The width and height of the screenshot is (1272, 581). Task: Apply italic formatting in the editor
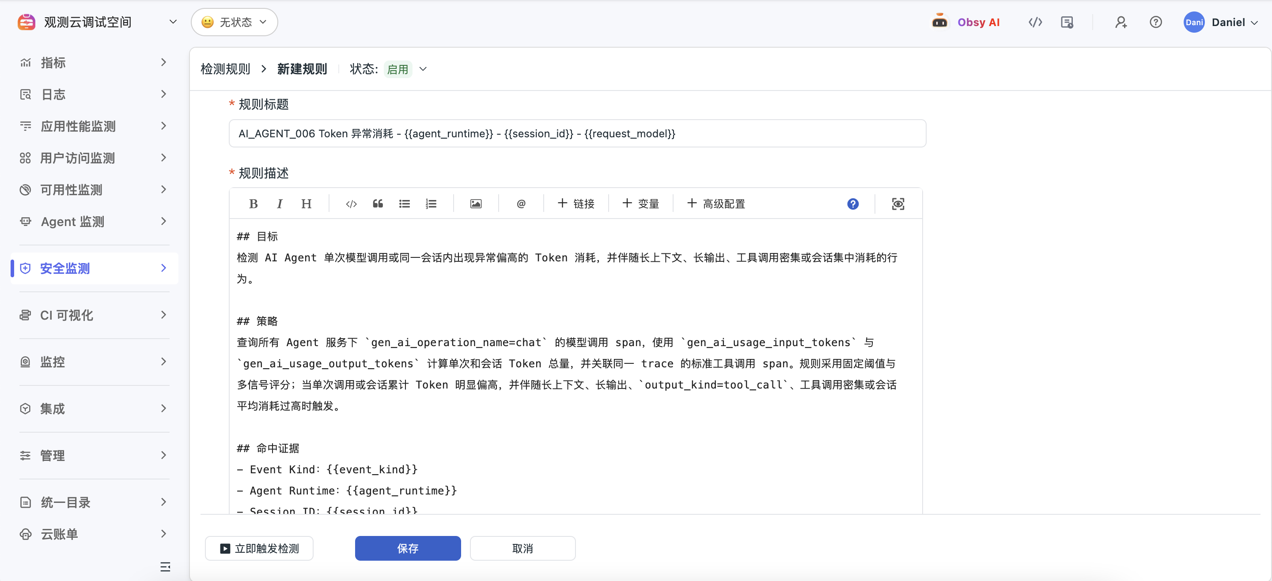tap(280, 204)
